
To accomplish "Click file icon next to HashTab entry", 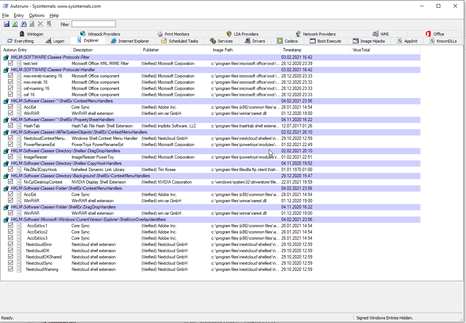I will 19,126.
